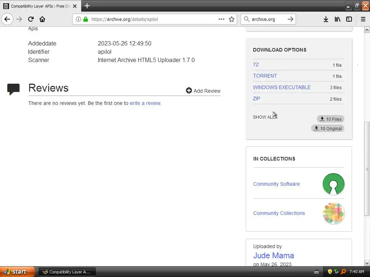Focus the archive.org search box
Viewport: 370px width, 277px height.
(x=268, y=19)
